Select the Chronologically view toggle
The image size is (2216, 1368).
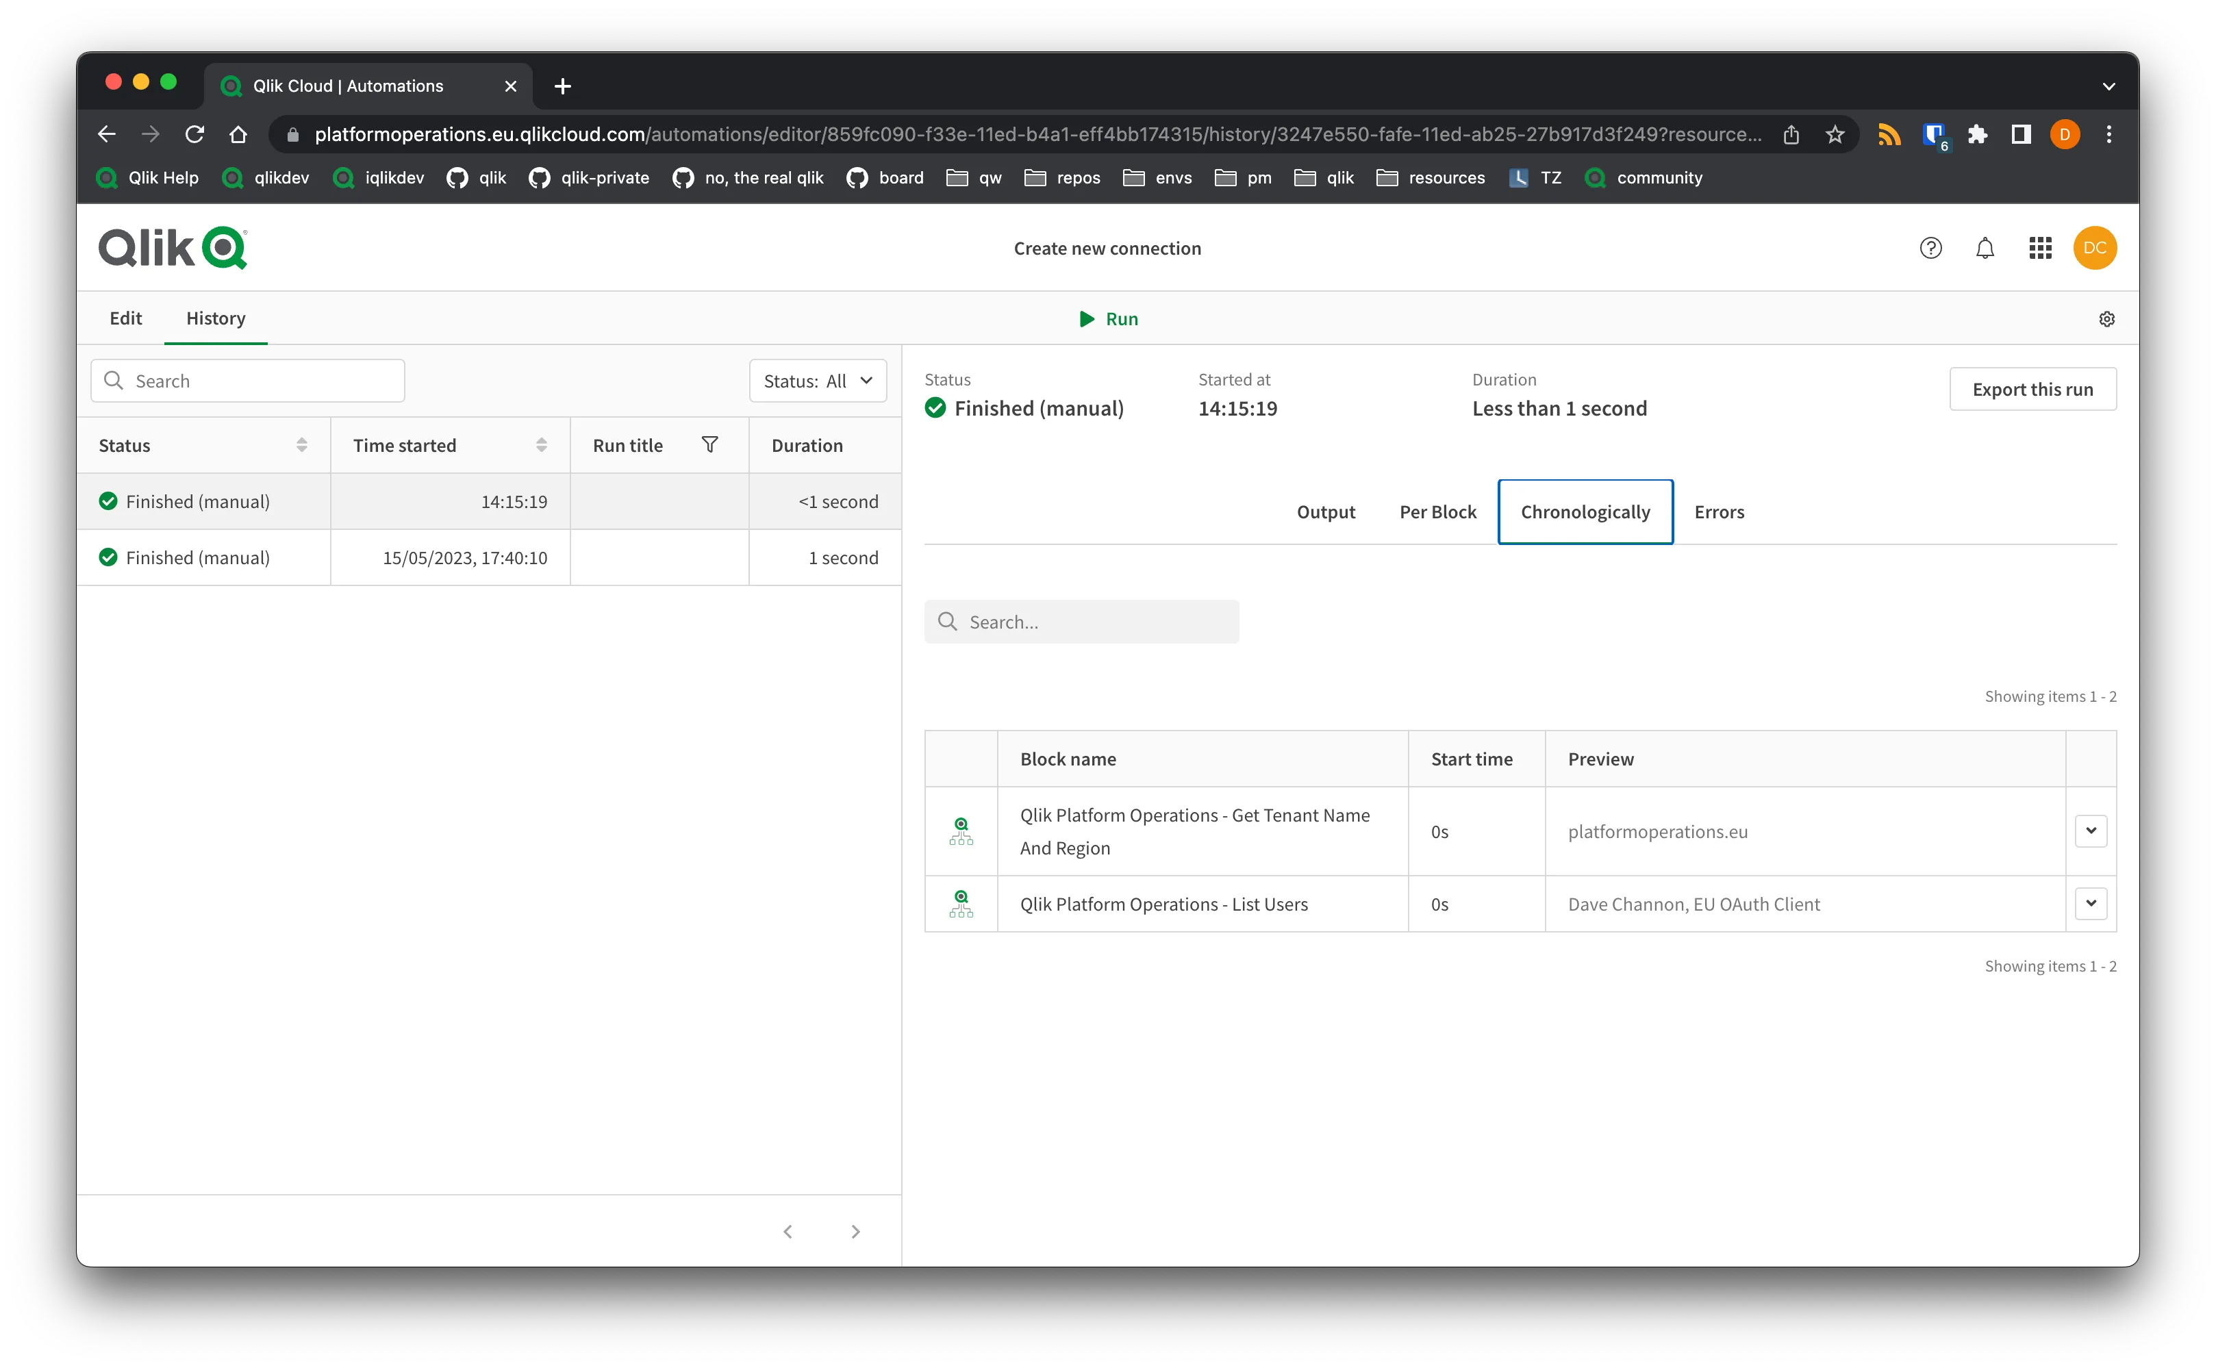(1585, 511)
